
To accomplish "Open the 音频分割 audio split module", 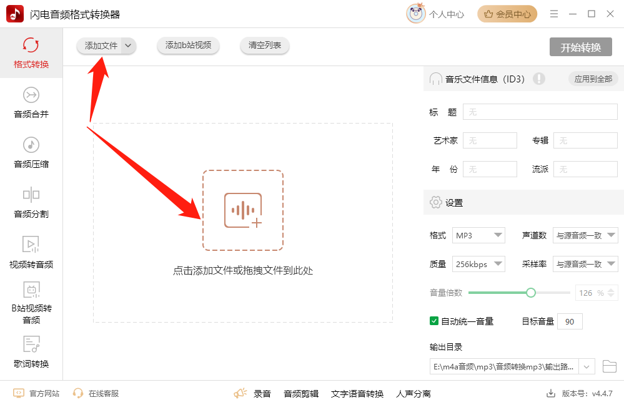I will click(x=31, y=203).
